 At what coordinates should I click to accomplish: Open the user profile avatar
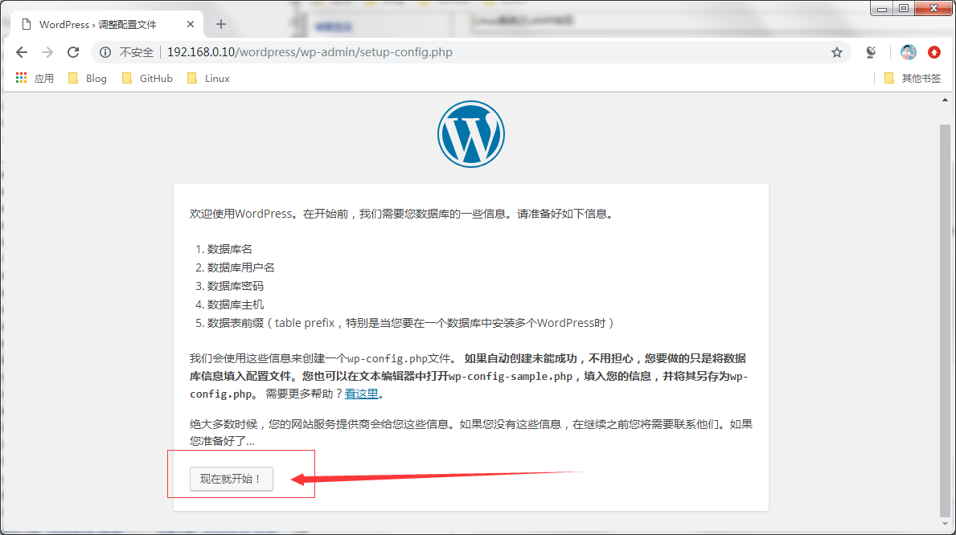tap(908, 52)
